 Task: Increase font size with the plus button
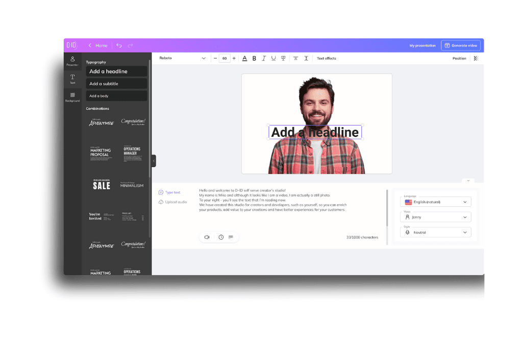(x=234, y=58)
